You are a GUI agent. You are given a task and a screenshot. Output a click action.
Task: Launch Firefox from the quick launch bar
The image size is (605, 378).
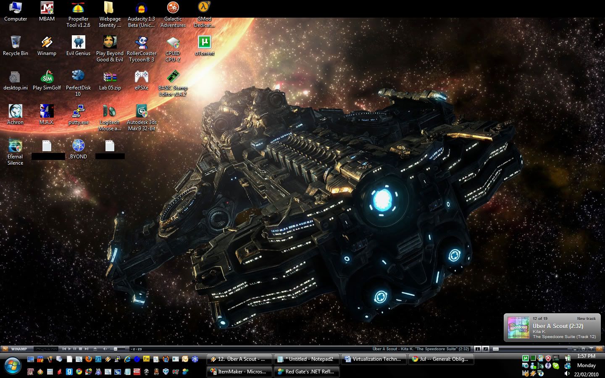88,359
